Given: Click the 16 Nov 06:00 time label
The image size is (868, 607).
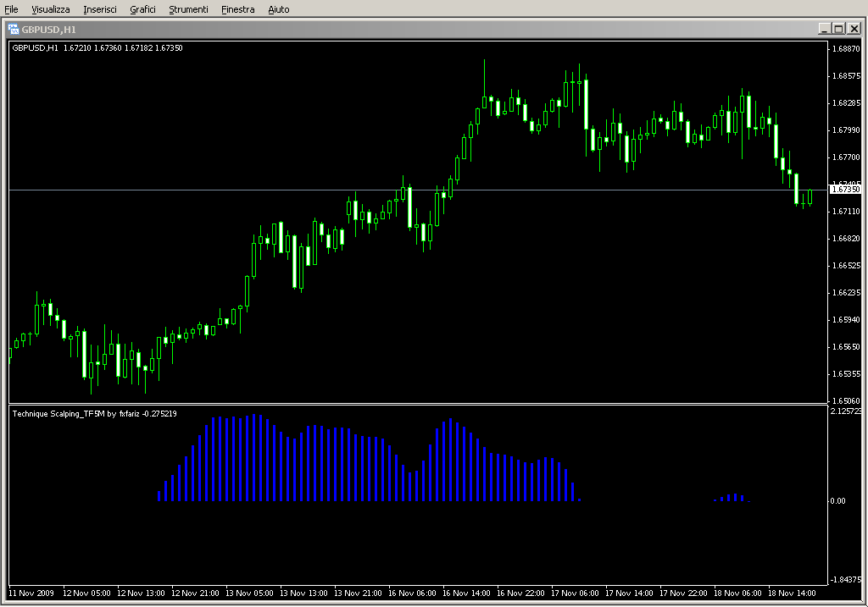Looking at the screenshot, I should coord(412,593).
